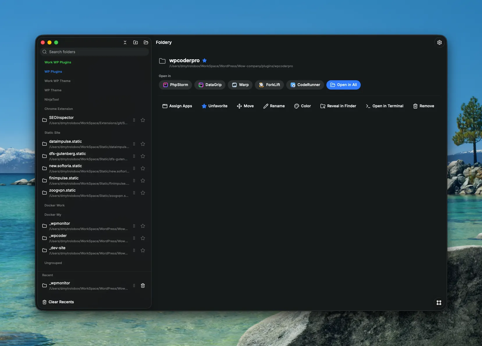Expand the WP Theme group
This screenshot has width=482, height=346.
tap(53, 90)
